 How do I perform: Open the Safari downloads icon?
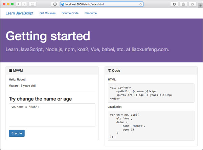click(175, 4)
